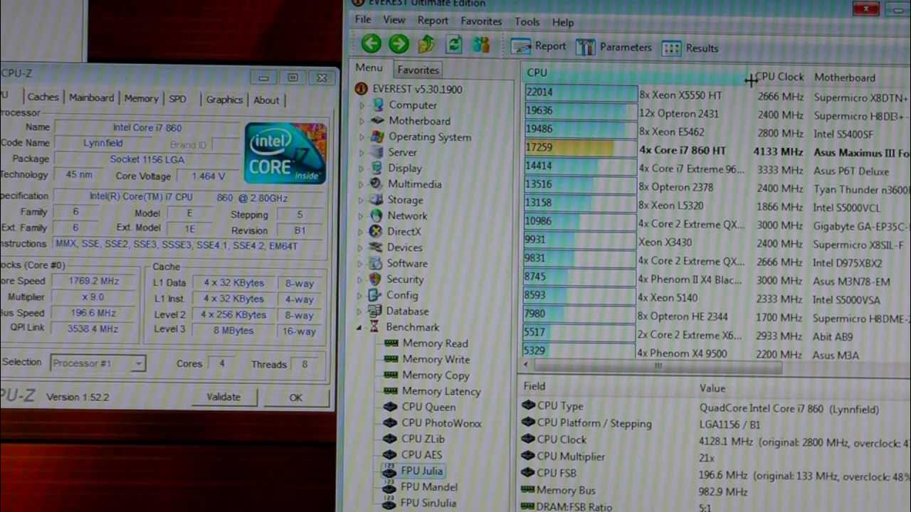Switch to the SPD tab in CPU-Z

pyautogui.click(x=178, y=99)
